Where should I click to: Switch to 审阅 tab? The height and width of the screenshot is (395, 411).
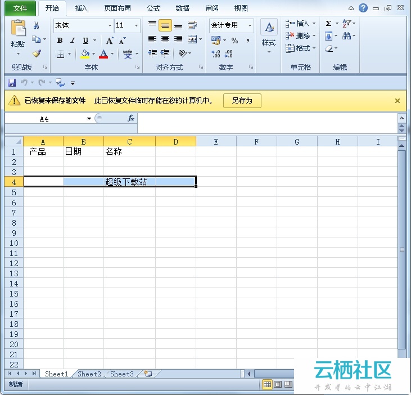(212, 8)
